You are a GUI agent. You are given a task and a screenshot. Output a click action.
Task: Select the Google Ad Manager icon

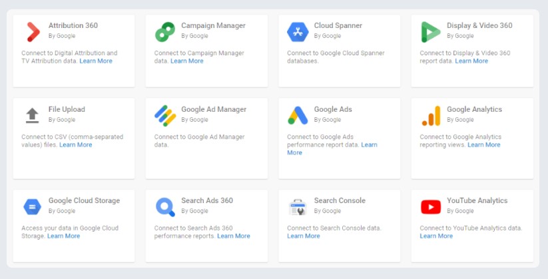pos(165,115)
